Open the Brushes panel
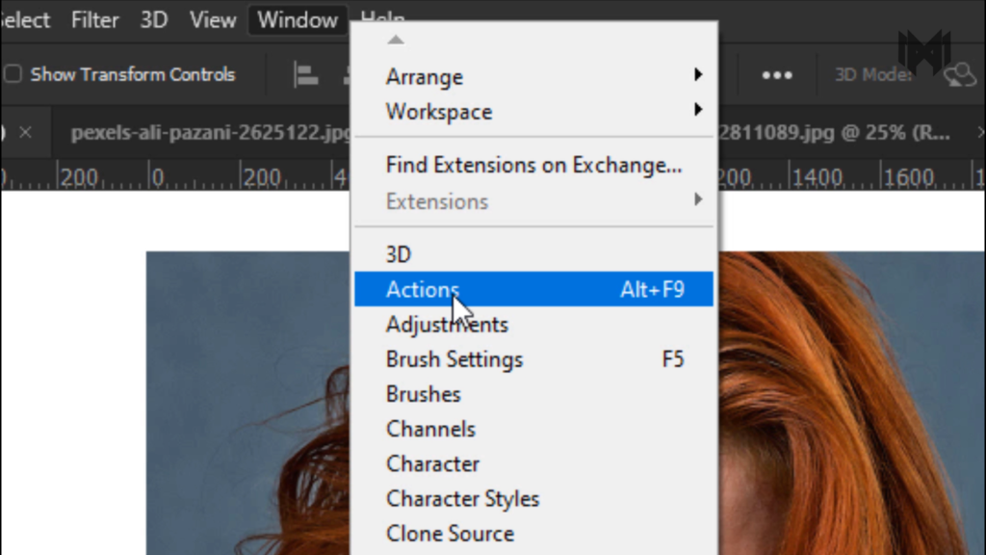The height and width of the screenshot is (555, 986). click(533, 394)
